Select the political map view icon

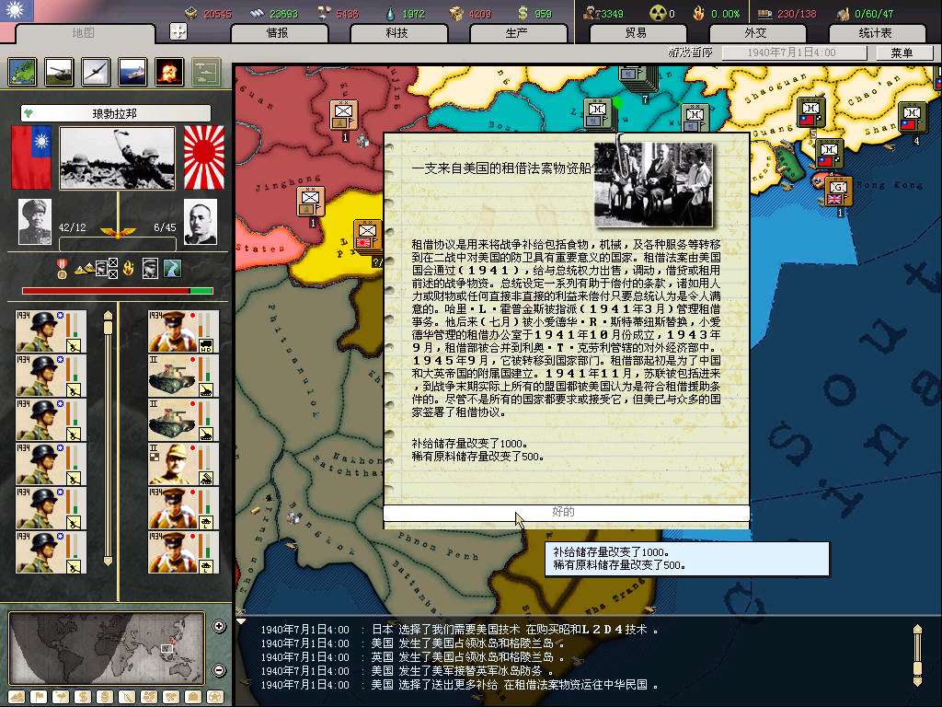point(23,72)
